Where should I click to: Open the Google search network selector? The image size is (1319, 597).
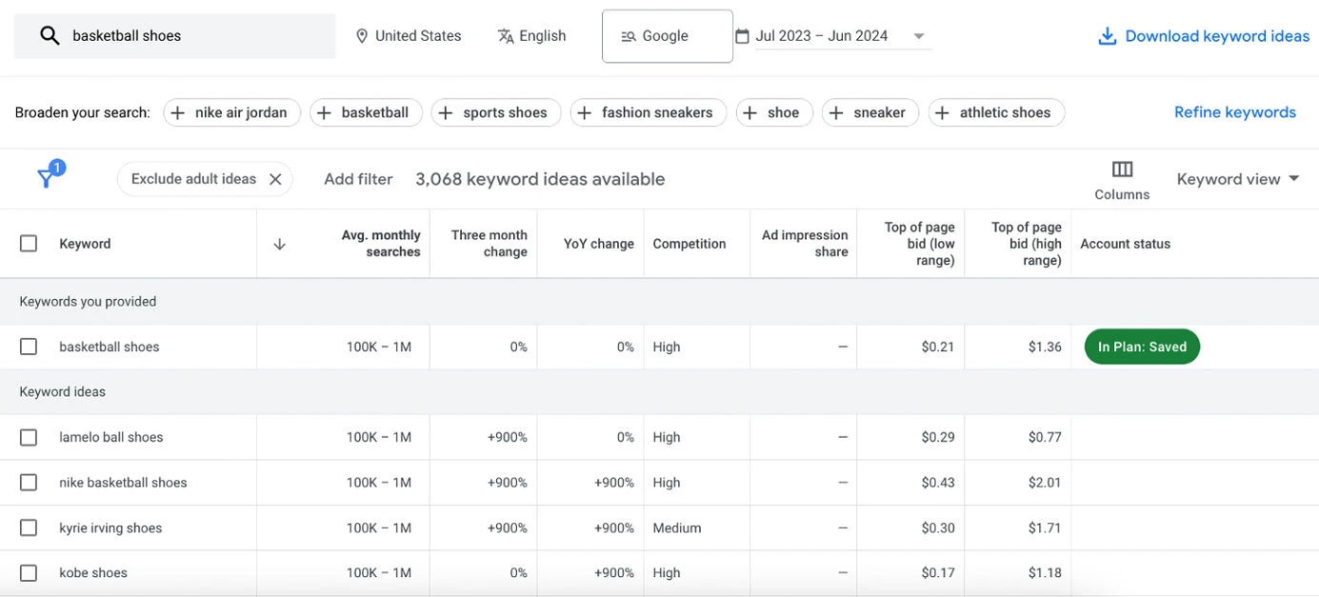[x=667, y=36]
